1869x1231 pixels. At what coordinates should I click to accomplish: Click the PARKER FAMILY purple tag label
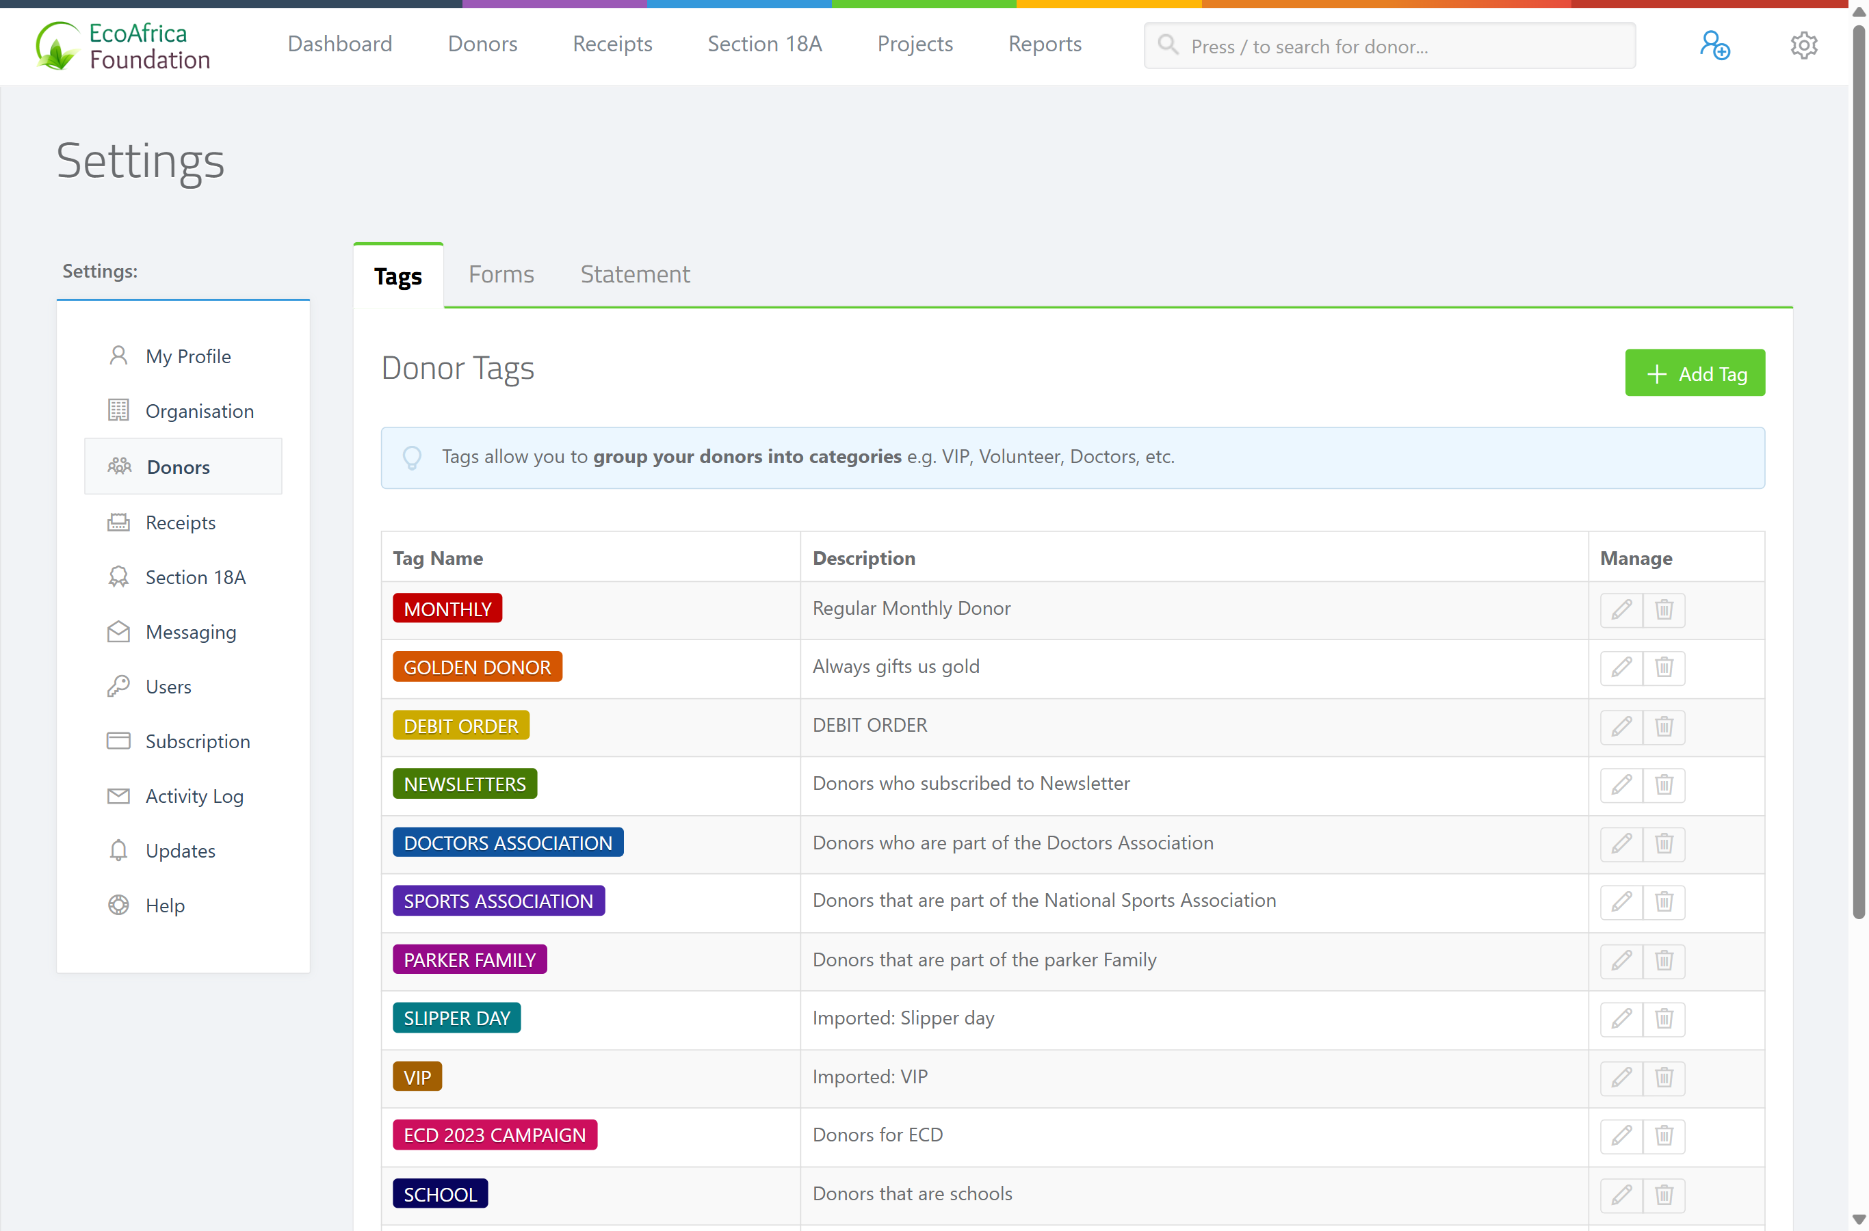click(469, 959)
